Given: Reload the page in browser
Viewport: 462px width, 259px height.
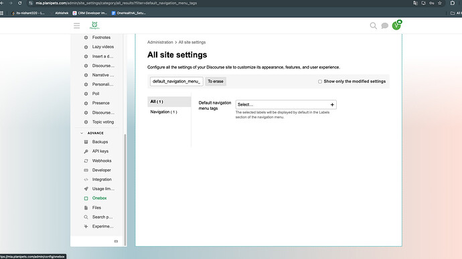Looking at the screenshot, I should click(19, 3).
